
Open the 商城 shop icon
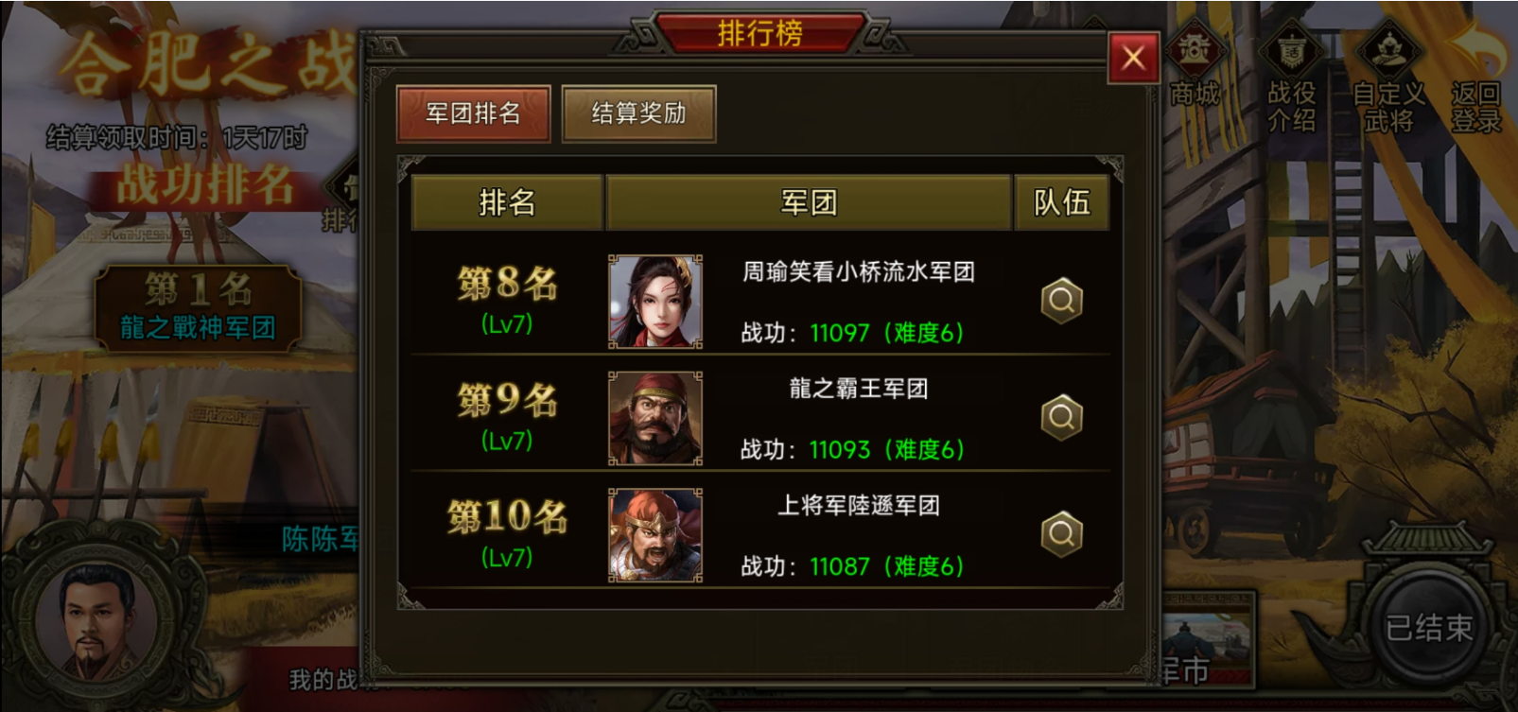click(1195, 65)
